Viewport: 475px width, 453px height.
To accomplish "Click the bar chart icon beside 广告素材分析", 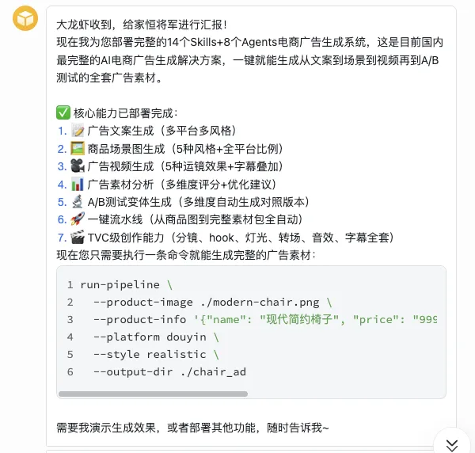I will click(x=78, y=185).
